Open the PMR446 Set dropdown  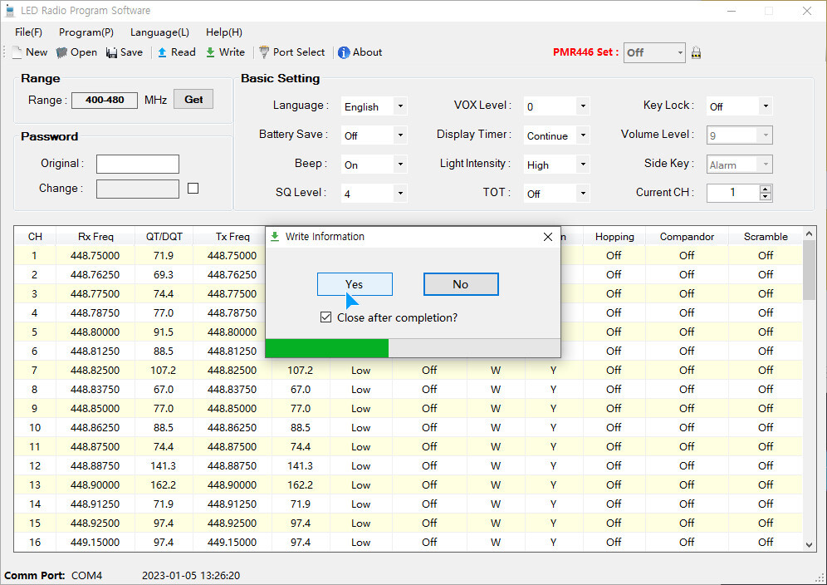point(680,52)
